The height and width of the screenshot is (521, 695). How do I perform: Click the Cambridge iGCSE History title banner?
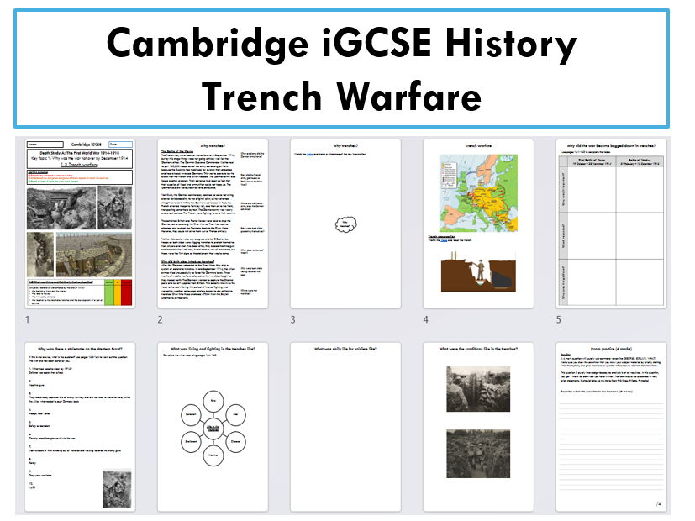[x=342, y=69]
